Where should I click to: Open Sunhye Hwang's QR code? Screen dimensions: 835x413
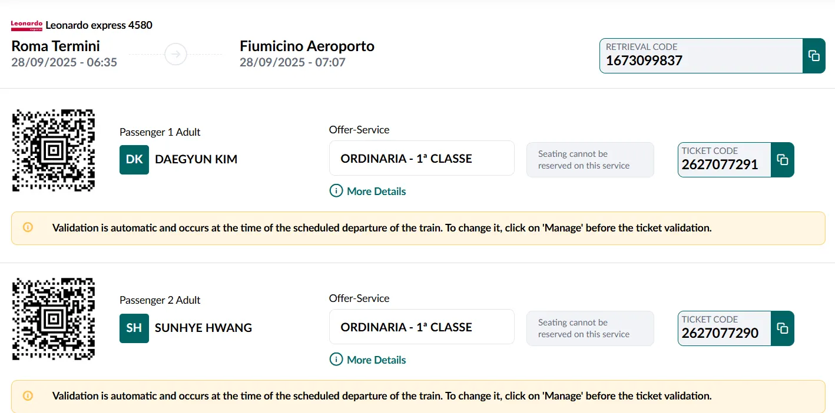pos(54,319)
